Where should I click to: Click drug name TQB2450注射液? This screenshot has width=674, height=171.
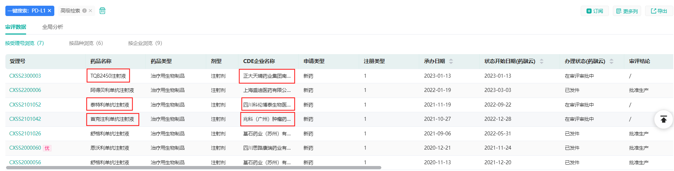108,76
